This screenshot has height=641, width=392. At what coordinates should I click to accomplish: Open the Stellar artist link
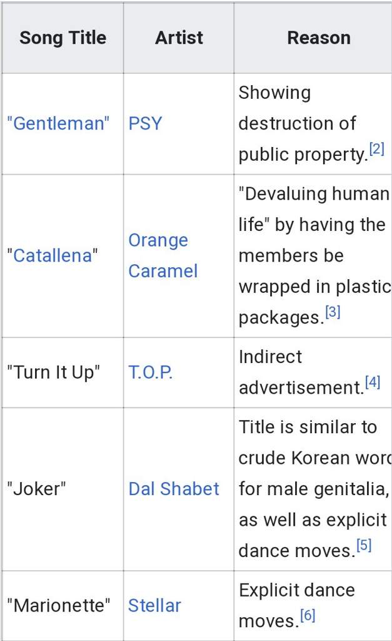(155, 605)
